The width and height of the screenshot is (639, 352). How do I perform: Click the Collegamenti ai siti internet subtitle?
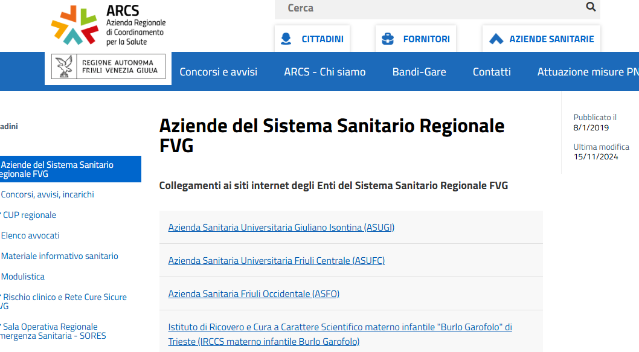(333, 185)
